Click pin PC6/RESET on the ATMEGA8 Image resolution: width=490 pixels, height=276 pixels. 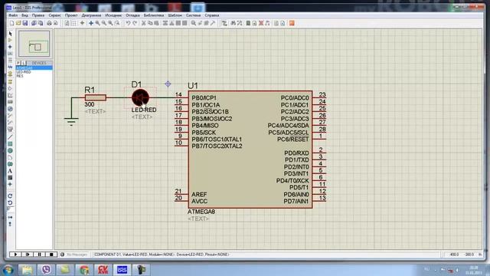click(x=292, y=140)
